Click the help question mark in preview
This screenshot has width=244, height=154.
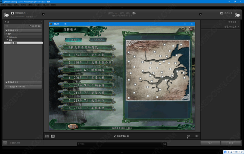coord(183,29)
